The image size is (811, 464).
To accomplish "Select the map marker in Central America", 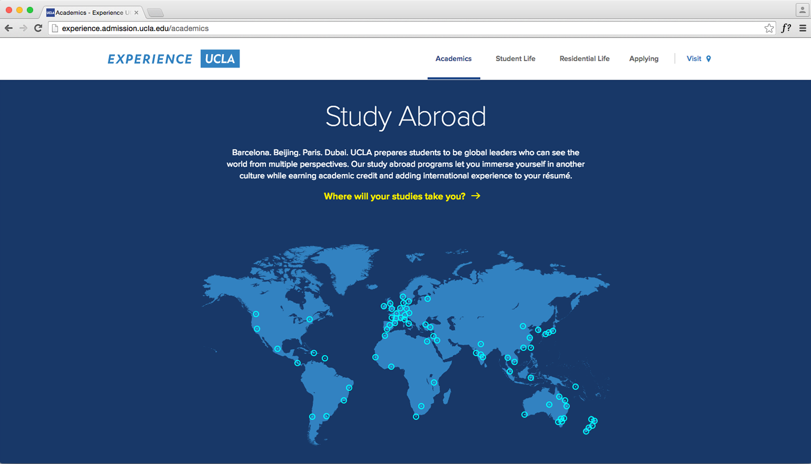I will click(x=298, y=363).
